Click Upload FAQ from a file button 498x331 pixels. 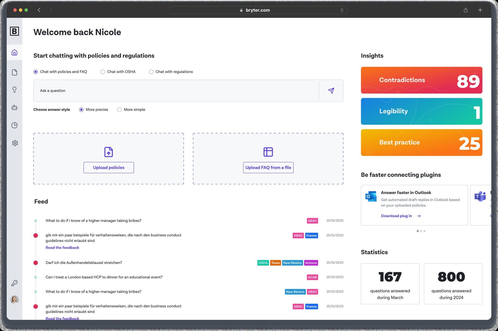(x=268, y=168)
